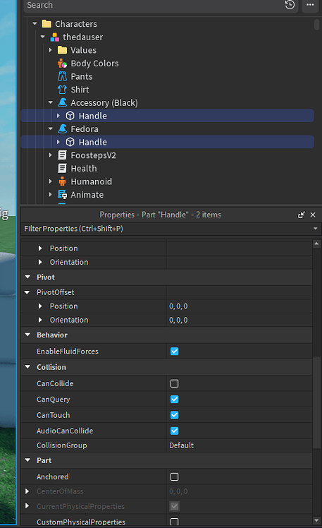The image size is (322, 528).
Task: Click the Humanoid icon
Action: coord(62,181)
